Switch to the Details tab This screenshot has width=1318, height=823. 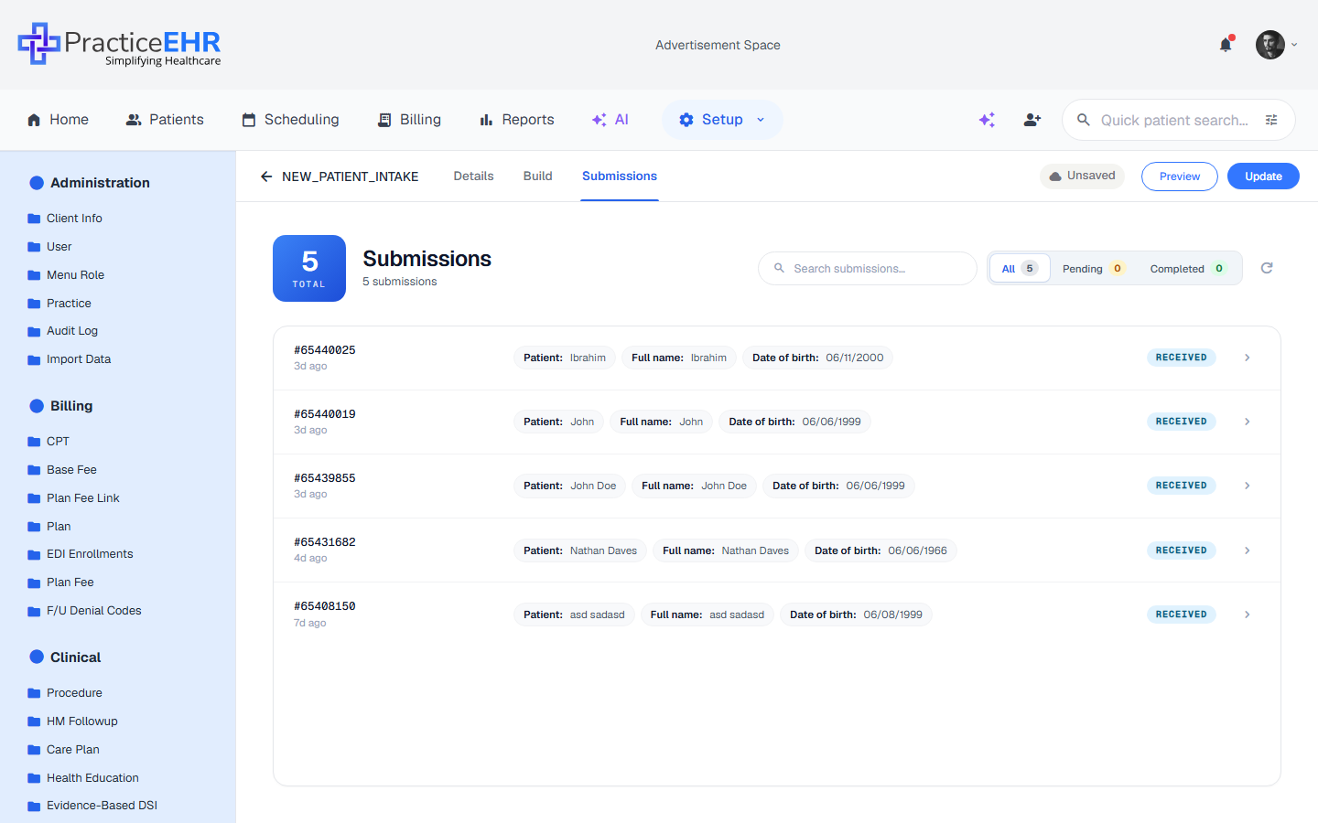click(x=473, y=176)
